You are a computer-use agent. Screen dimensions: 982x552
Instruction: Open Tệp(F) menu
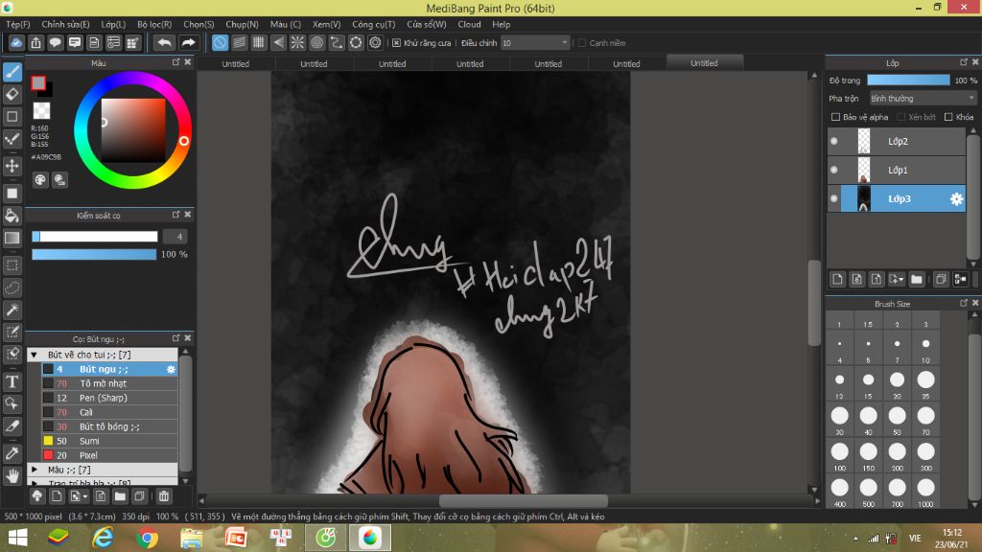pos(18,24)
